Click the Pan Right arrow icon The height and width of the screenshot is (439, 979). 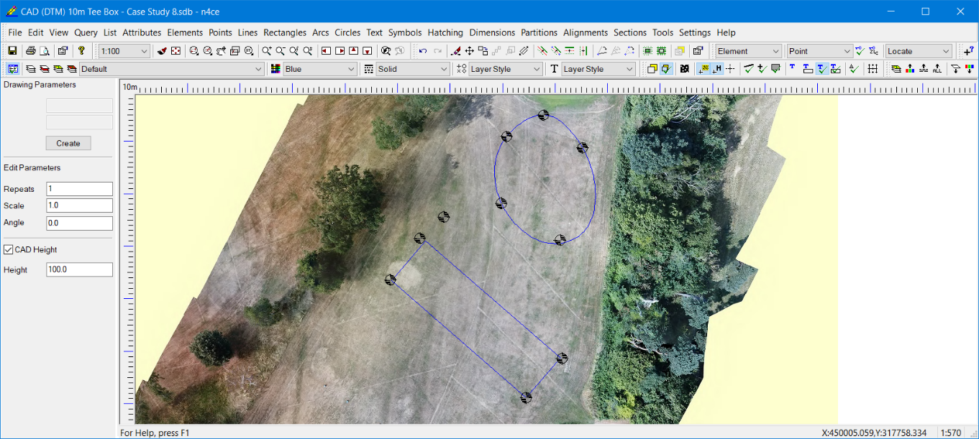coord(340,51)
